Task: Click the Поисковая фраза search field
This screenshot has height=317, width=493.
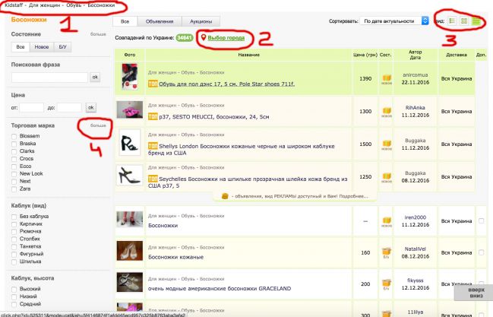Action: (49, 77)
